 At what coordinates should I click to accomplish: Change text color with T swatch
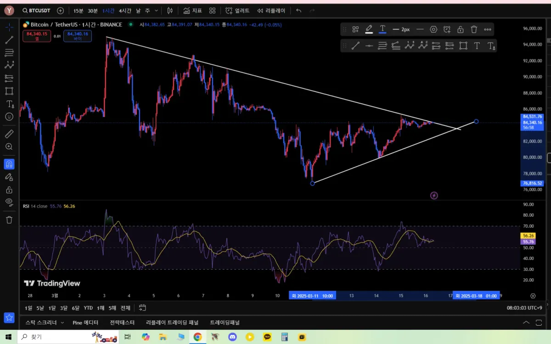[x=382, y=29]
